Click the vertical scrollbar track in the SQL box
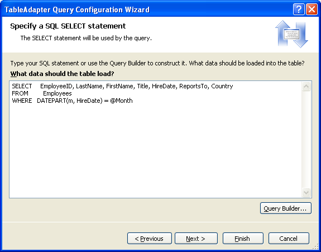This screenshot has height=252, width=321. tap(306, 139)
